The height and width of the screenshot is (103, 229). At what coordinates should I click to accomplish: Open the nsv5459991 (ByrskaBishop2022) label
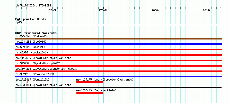pyautogui.click(x=38, y=63)
